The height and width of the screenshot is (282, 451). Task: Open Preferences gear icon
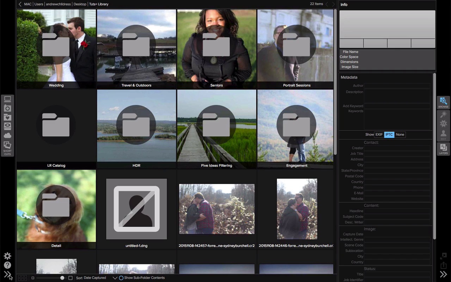pyautogui.click(x=7, y=256)
